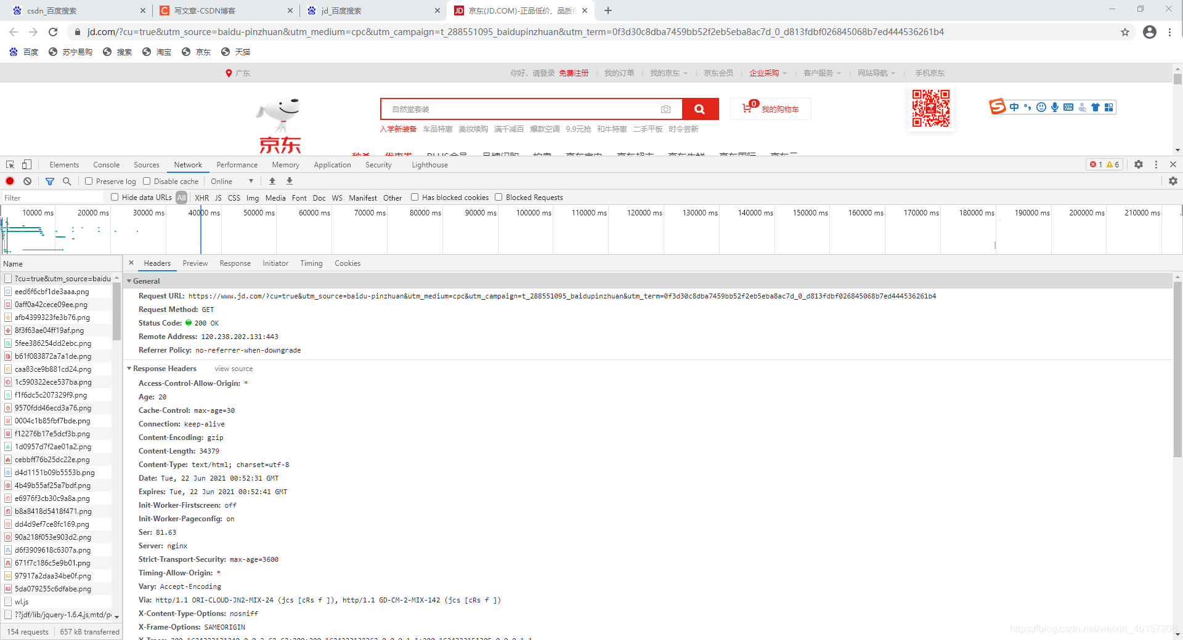Close the DevTools panel
1183x640 pixels.
pyautogui.click(x=1173, y=164)
